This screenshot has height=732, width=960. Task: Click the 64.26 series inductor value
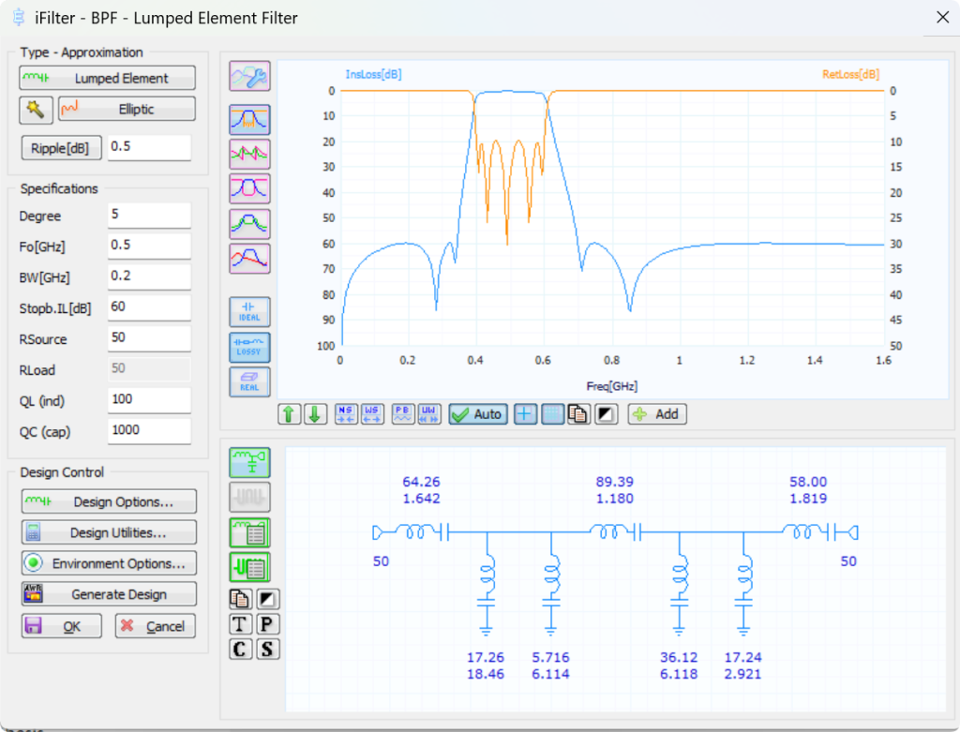(421, 482)
